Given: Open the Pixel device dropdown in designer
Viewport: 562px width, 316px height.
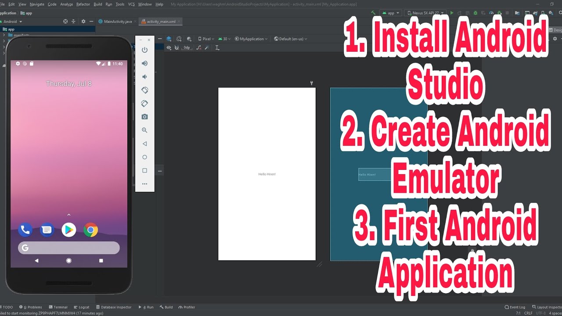Looking at the screenshot, I should [206, 39].
